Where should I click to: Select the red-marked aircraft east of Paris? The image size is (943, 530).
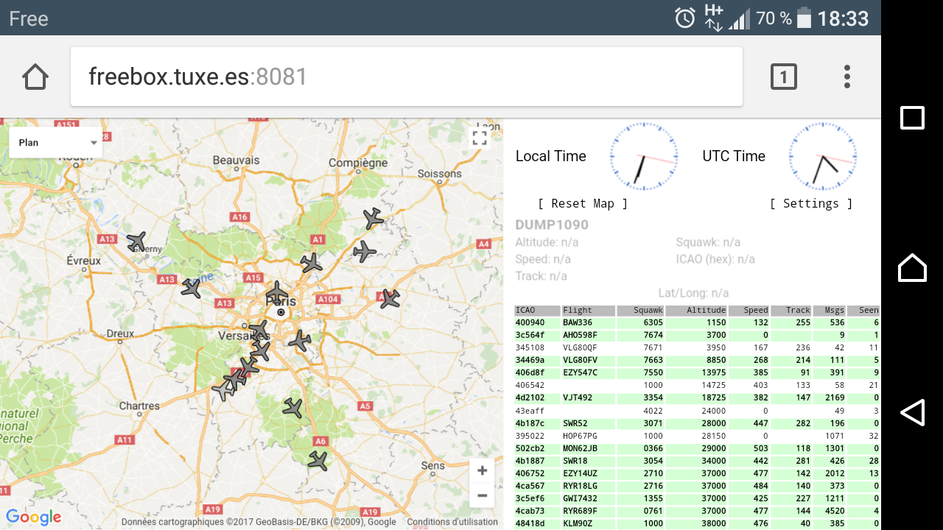tap(390, 299)
